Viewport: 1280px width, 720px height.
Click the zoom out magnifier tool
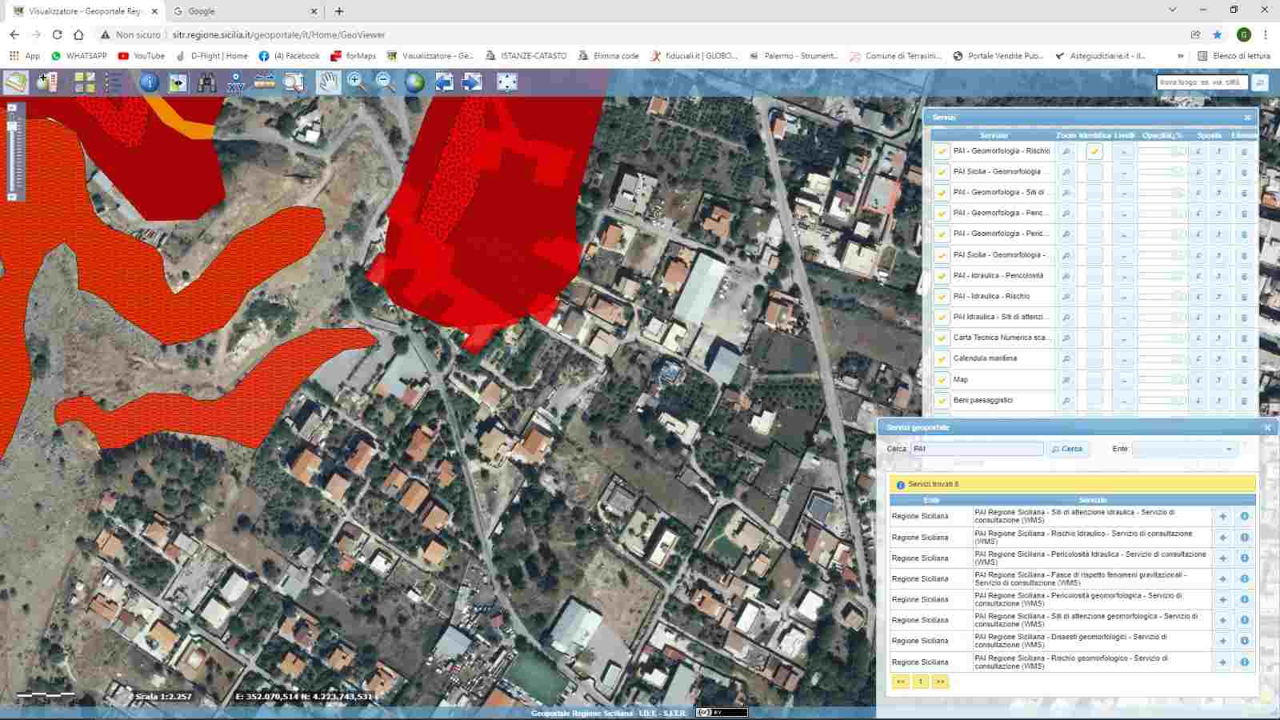(x=385, y=82)
